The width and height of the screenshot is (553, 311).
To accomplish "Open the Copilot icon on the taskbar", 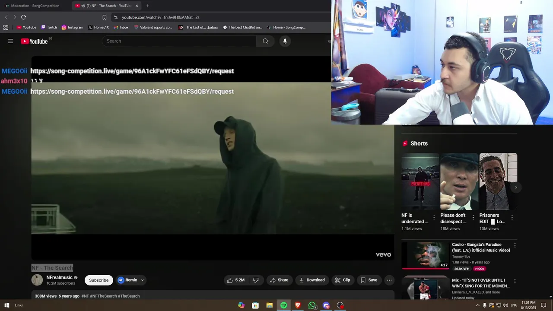I will 241,305.
